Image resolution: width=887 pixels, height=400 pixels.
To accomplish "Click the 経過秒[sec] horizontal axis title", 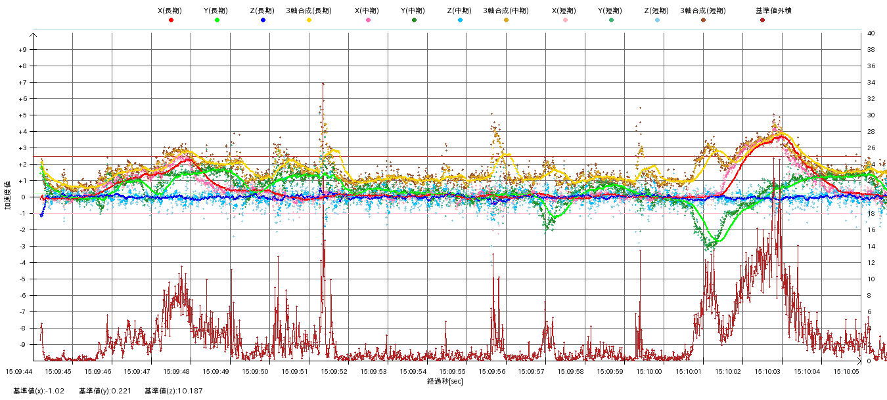I will pos(445,380).
